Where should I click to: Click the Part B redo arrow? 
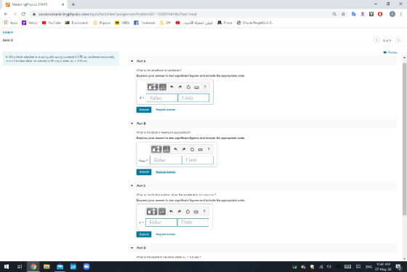[184, 149]
